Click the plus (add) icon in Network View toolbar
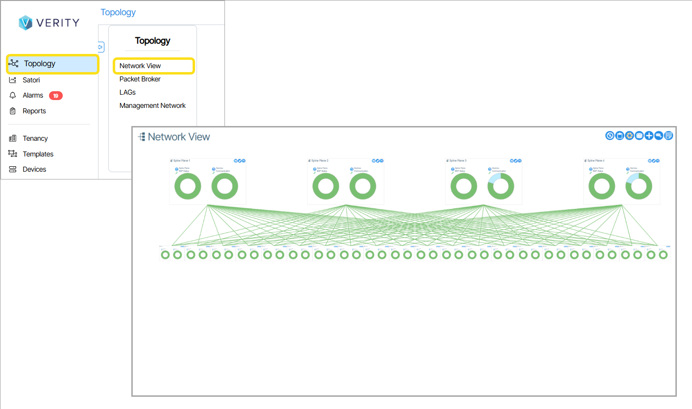The height and width of the screenshot is (409, 692). (x=649, y=136)
